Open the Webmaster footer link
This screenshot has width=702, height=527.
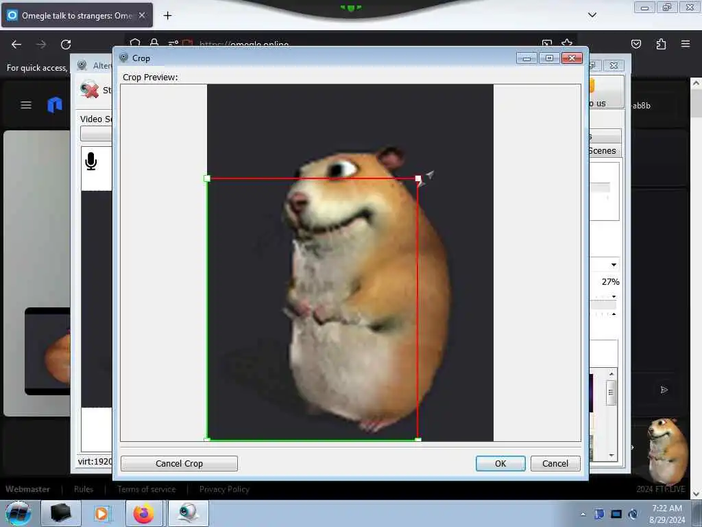pos(27,489)
